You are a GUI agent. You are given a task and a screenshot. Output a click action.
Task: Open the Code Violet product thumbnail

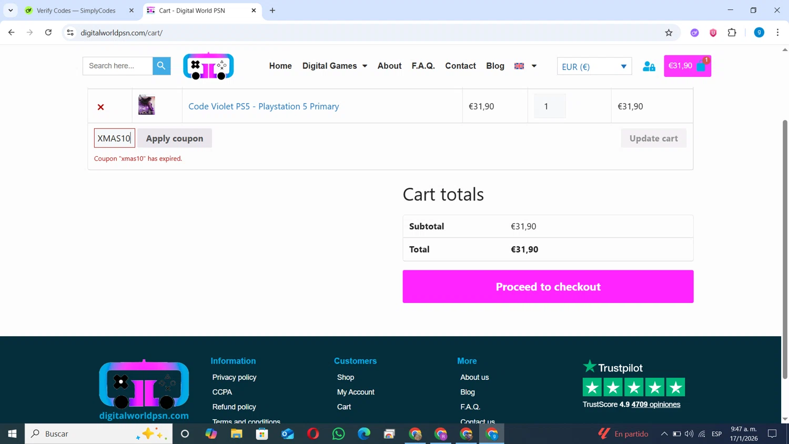pos(146,105)
